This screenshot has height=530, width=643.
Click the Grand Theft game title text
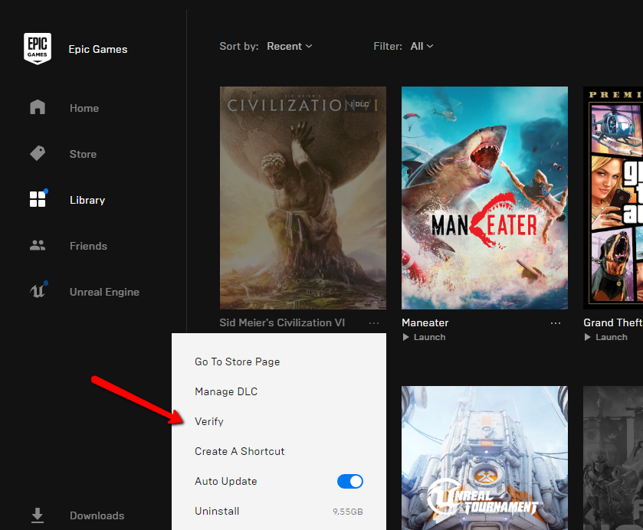[x=612, y=322]
